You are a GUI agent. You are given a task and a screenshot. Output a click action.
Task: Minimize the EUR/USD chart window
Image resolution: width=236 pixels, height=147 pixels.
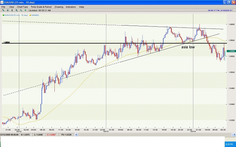pos(225,2)
